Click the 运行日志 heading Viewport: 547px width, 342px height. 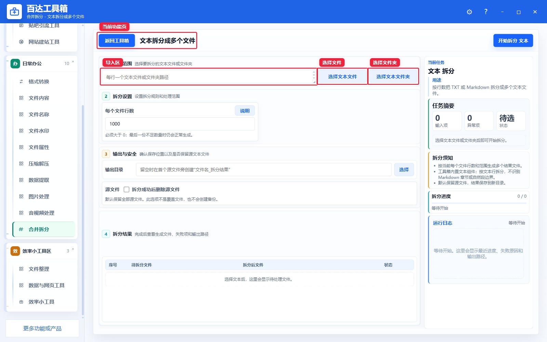tap(442, 223)
